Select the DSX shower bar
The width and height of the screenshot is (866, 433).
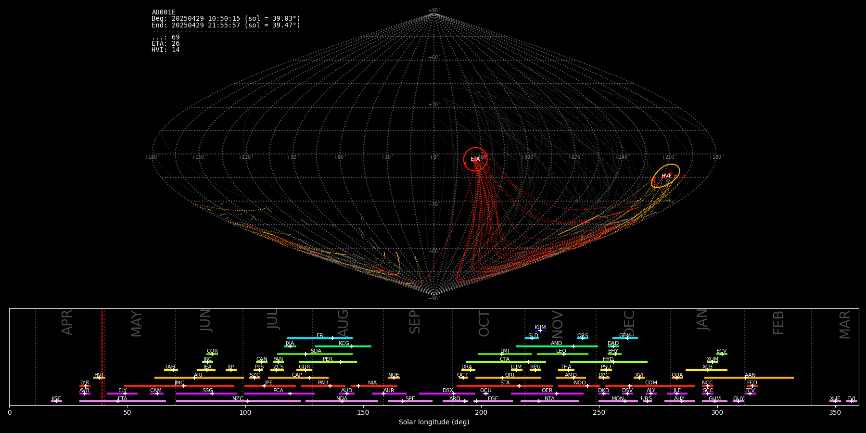click(447, 394)
